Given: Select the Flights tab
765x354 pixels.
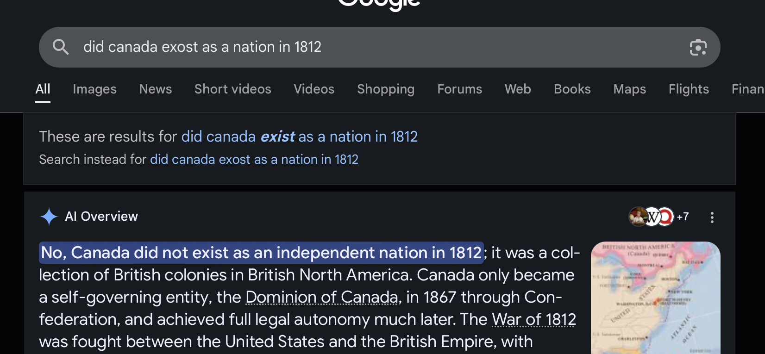Looking at the screenshot, I should click(689, 89).
